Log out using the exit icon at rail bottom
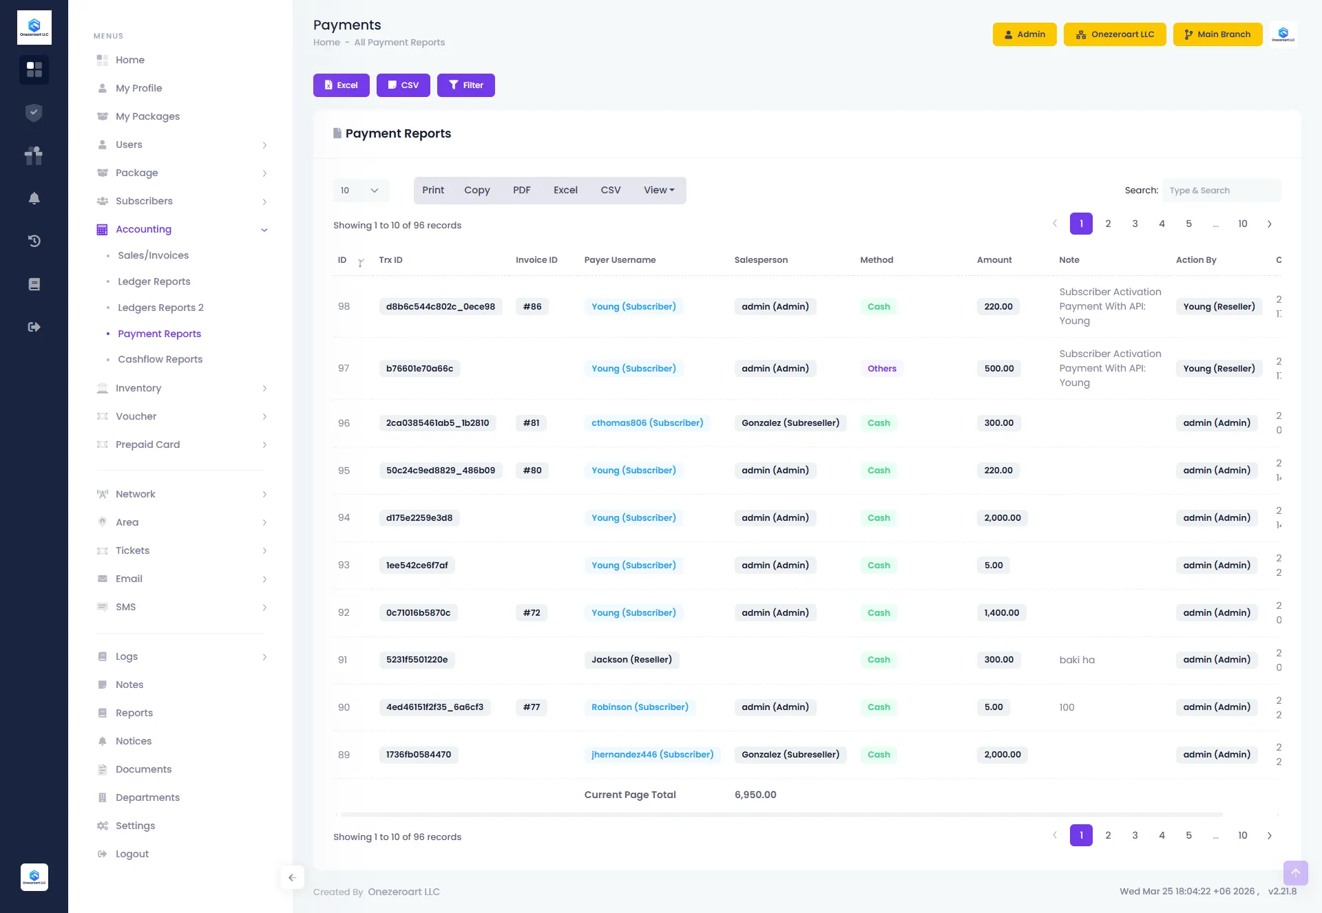1322x913 pixels. (x=34, y=327)
